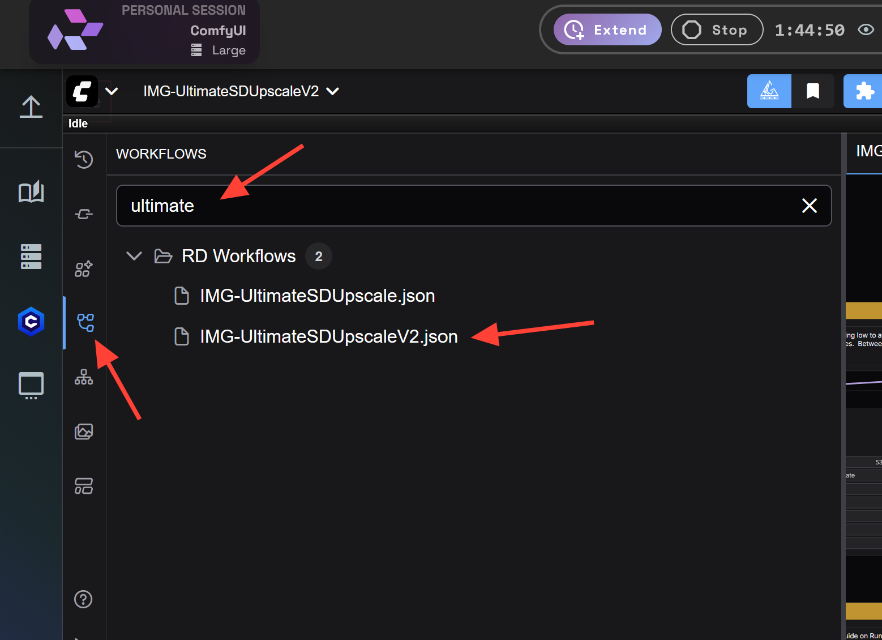Open the ComfyUI app icon in dock
882x640 pixels.
coord(31,321)
